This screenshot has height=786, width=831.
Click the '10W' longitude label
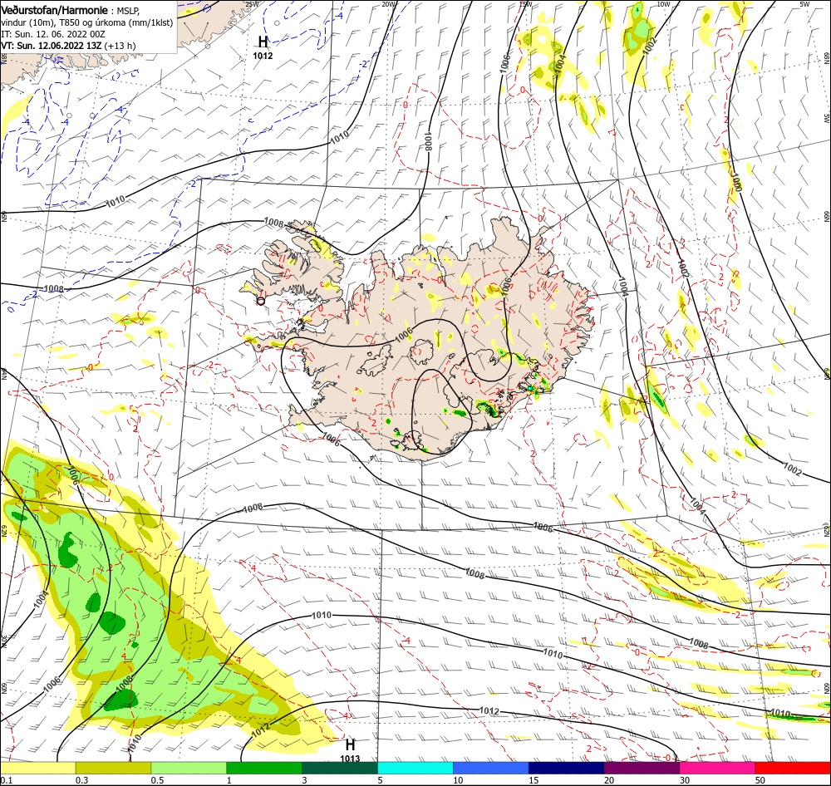663,3
